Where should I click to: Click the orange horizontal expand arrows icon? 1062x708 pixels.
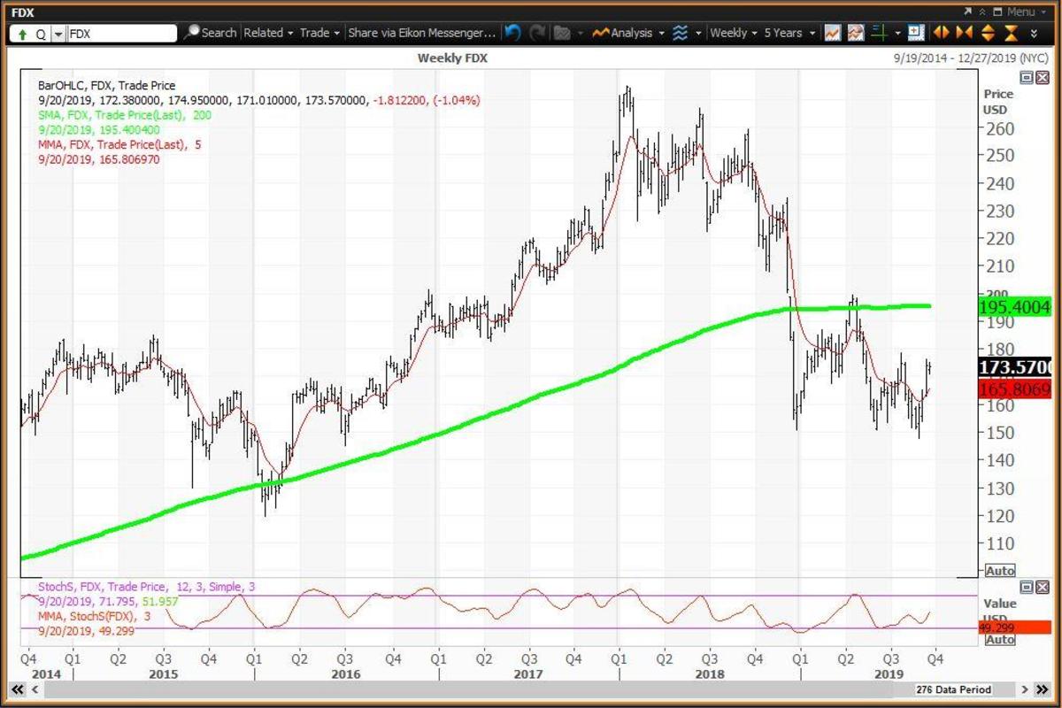point(940,33)
